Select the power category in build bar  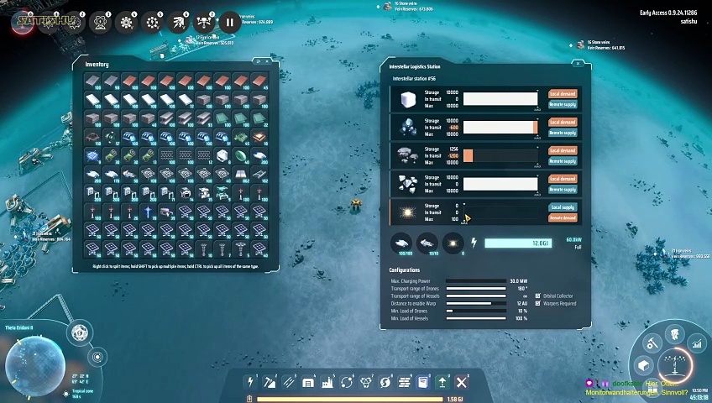coord(249,382)
